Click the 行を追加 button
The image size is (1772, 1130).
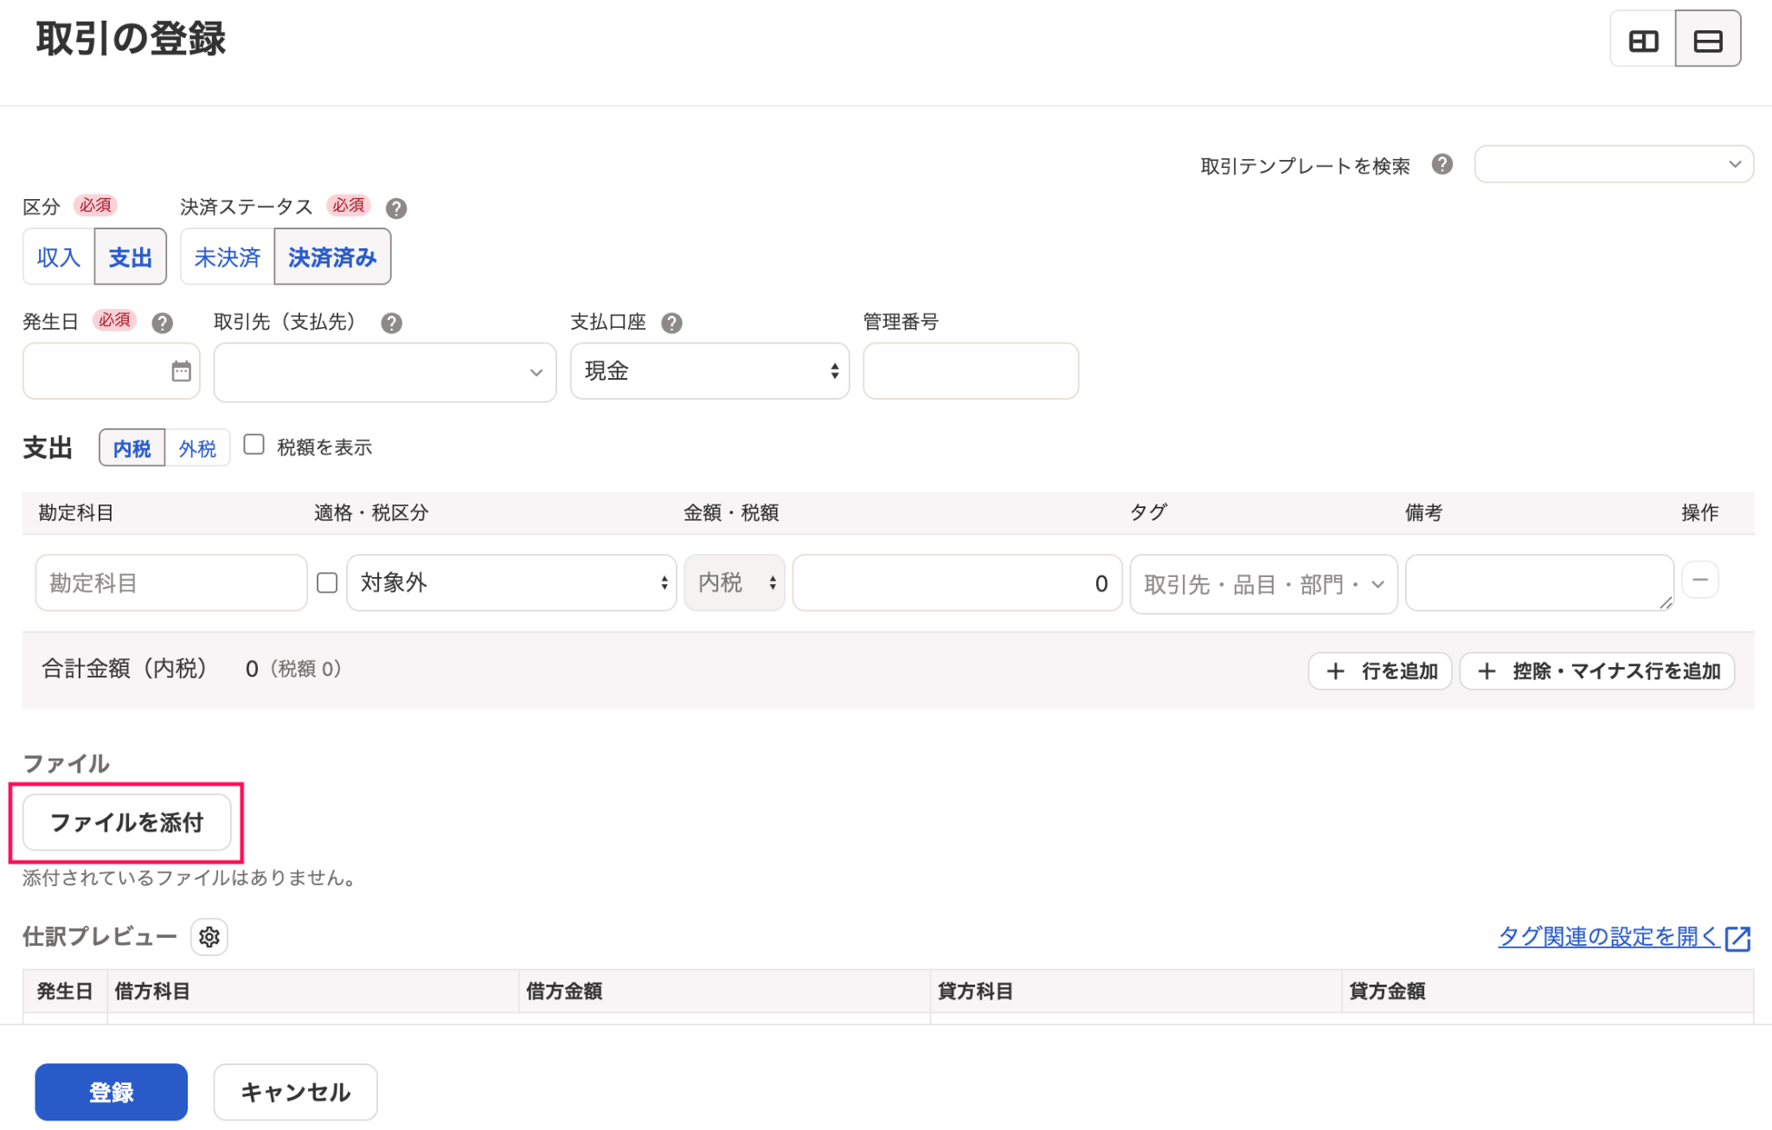(1380, 671)
